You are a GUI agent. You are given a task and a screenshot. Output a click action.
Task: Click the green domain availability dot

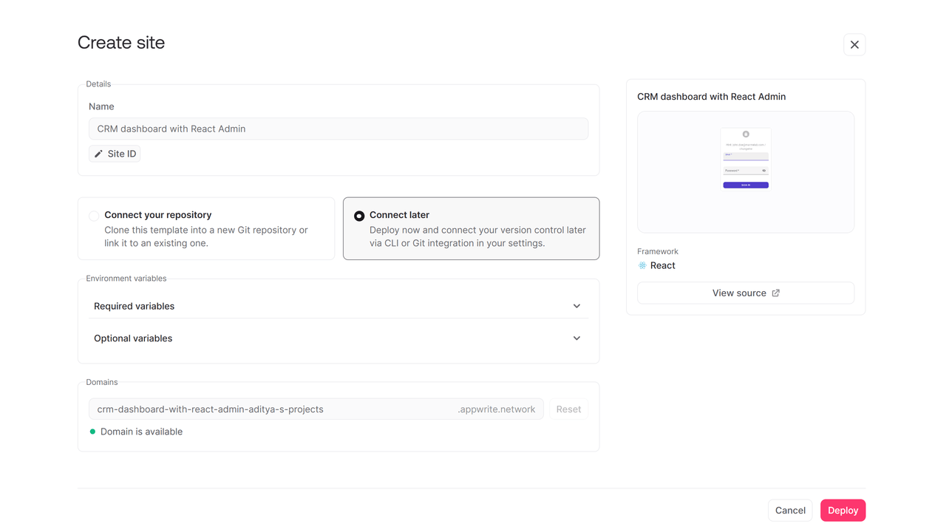tap(92, 432)
